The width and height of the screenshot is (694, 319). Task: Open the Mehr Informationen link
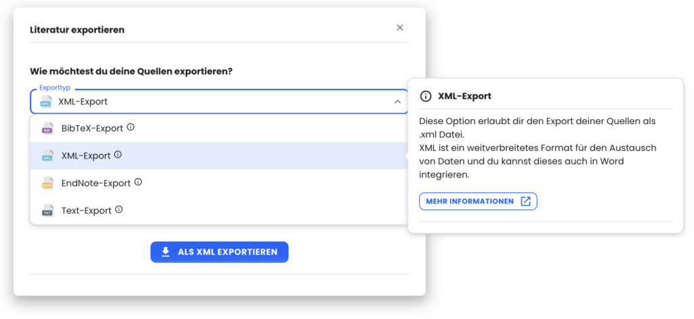478,201
